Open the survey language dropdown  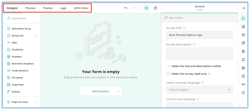[x=199, y=90]
